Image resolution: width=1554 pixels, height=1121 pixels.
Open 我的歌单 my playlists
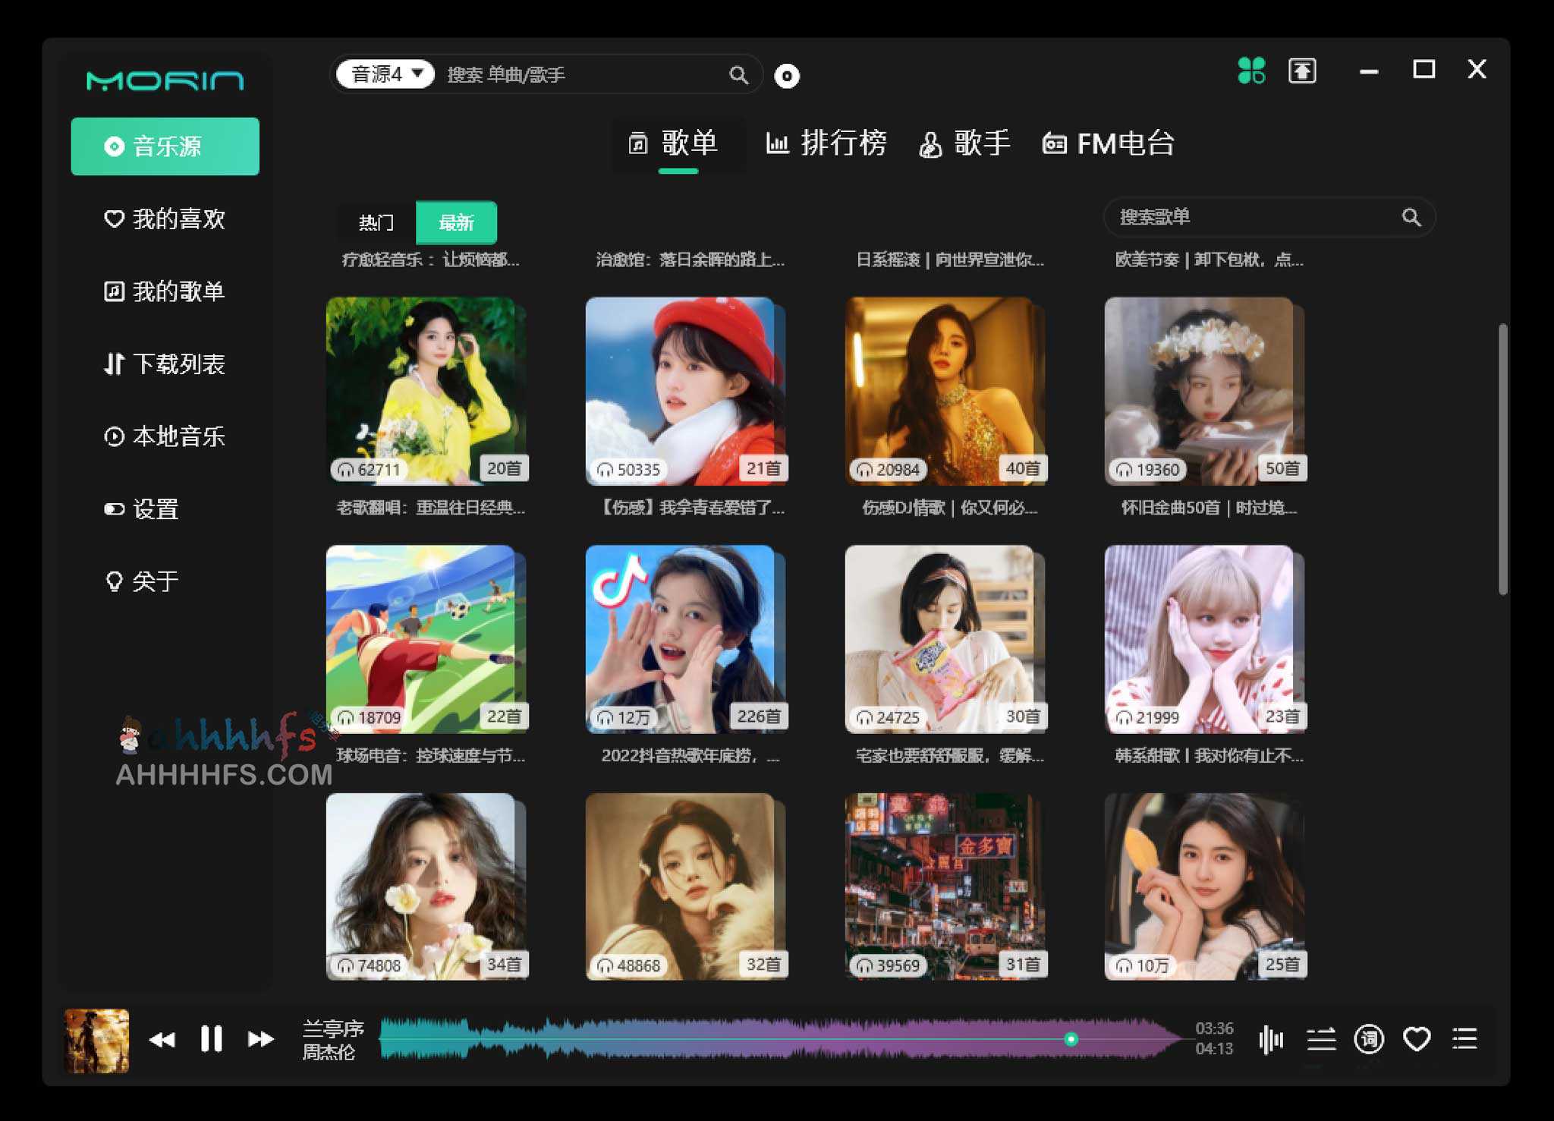(x=164, y=291)
